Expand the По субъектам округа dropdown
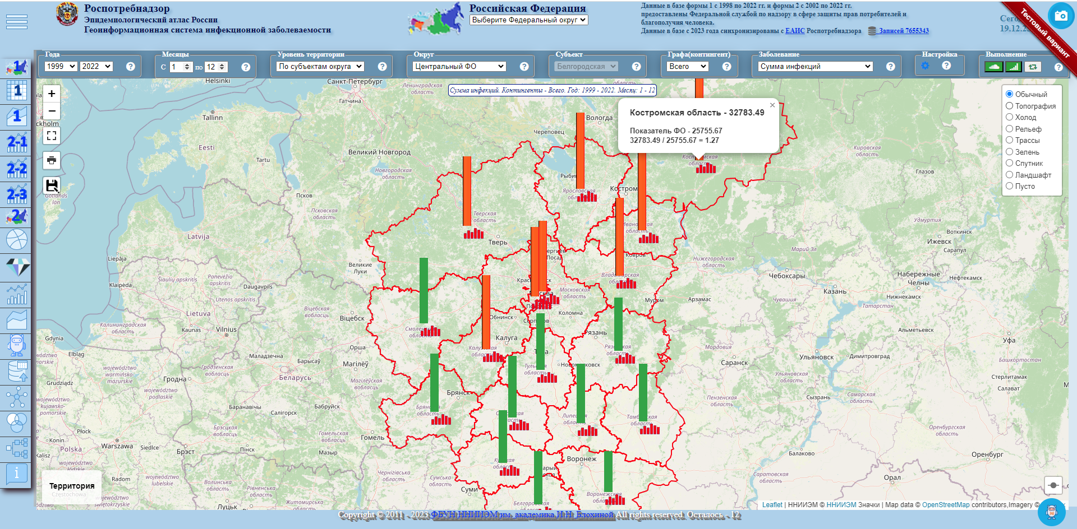Screen dimensions: 1077x529 pyautogui.click(x=320, y=66)
